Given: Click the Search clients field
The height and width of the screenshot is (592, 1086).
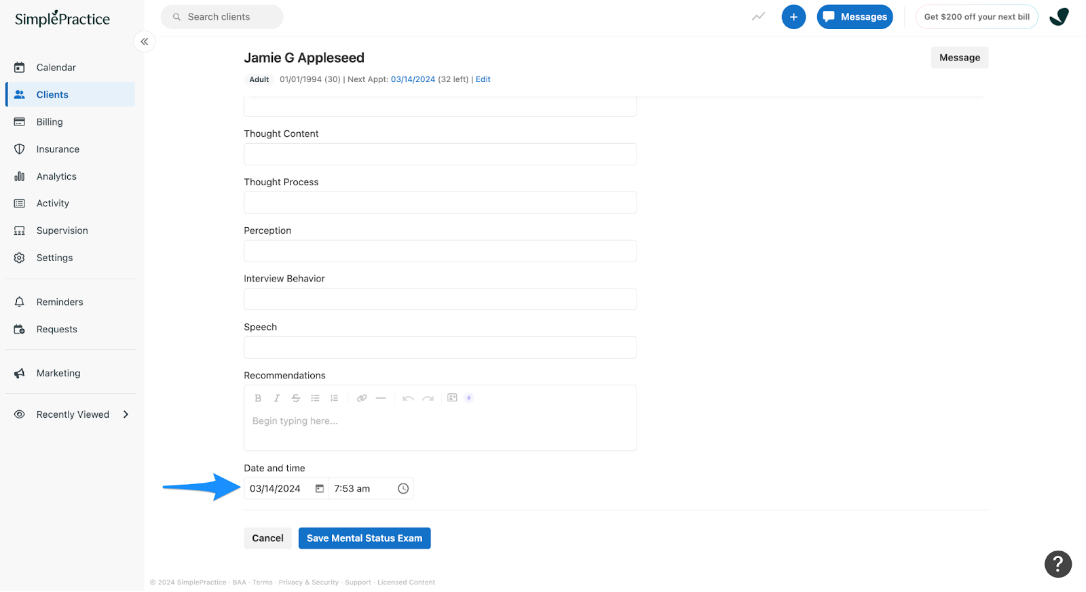Looking at the screenshot, I should 222,17.
